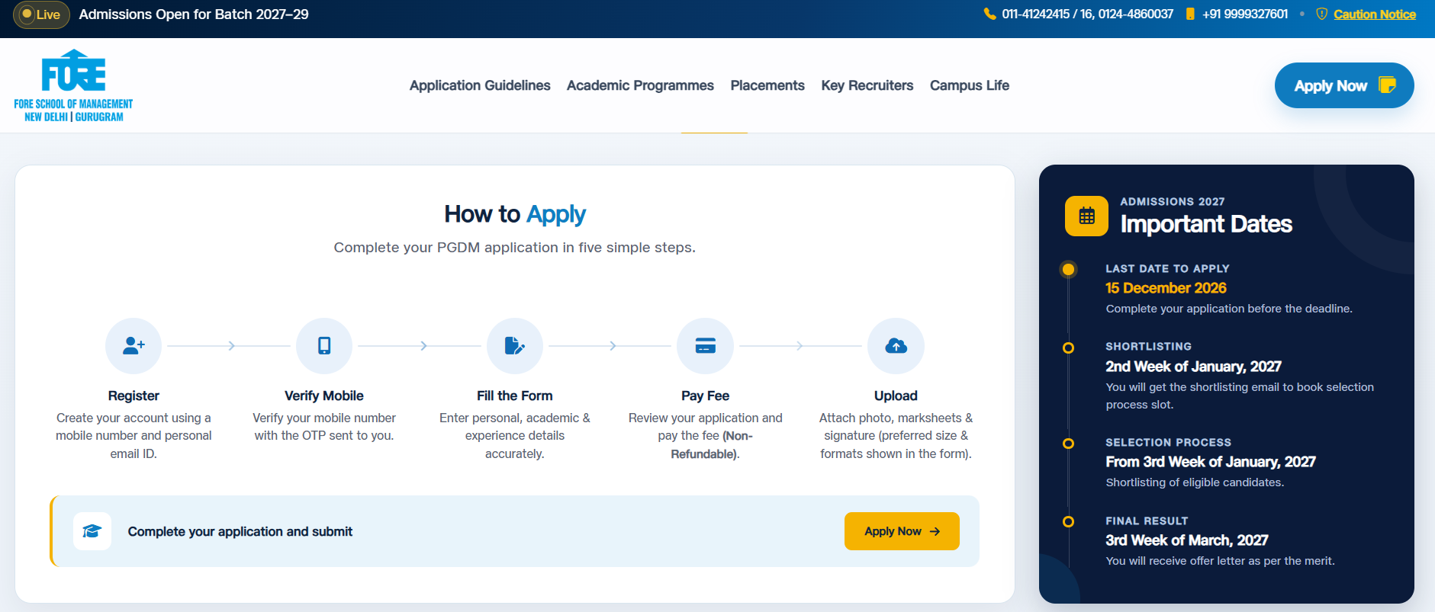Click the shield icon next to Caution Notice
Image resolution: width=1435 pixels, height=612 pixels.
(x=1322, y=14)
